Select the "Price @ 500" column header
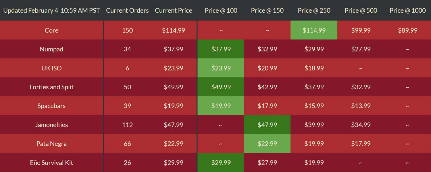Viewport: 431px width, 172px height. [361, 11]
